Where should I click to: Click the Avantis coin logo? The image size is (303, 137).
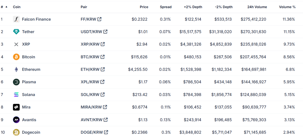click(16, 120)
